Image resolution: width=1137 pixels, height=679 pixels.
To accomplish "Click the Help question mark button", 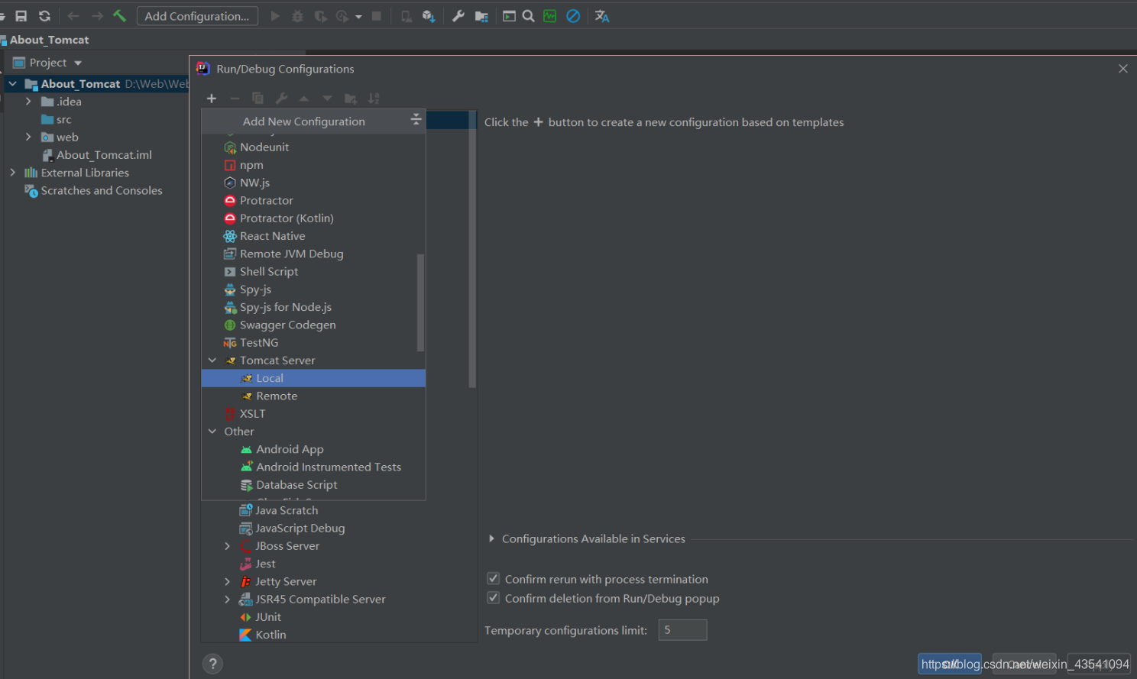I will (x=213, y=664).
